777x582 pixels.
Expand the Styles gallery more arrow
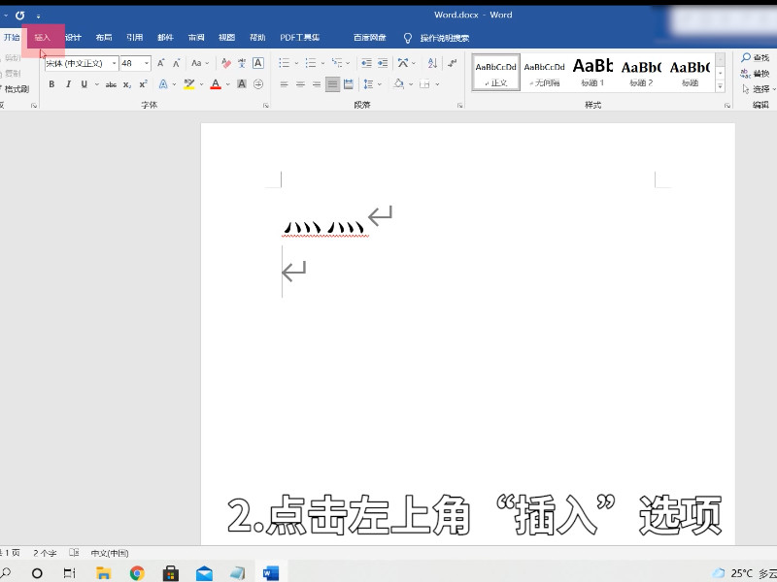click(x=721, y=86)
